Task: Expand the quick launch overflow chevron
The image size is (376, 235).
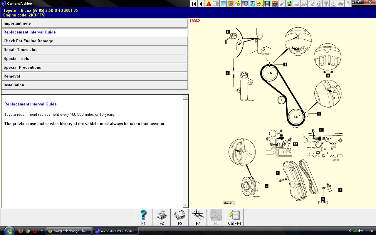Action: [x=42, y=231]
